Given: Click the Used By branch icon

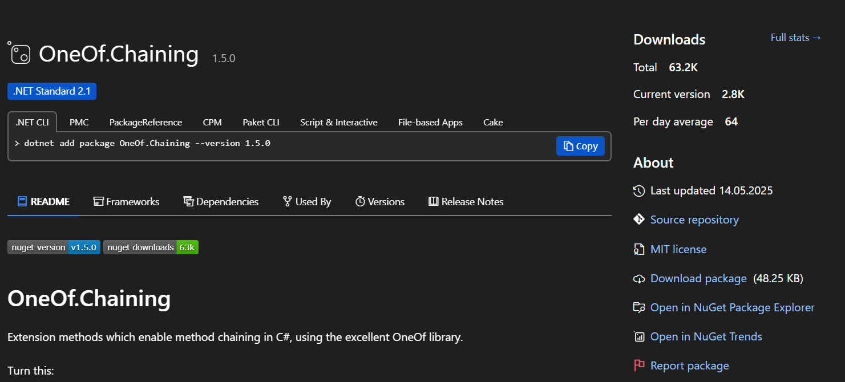Looking at the screenshot, I should [288, 201].
